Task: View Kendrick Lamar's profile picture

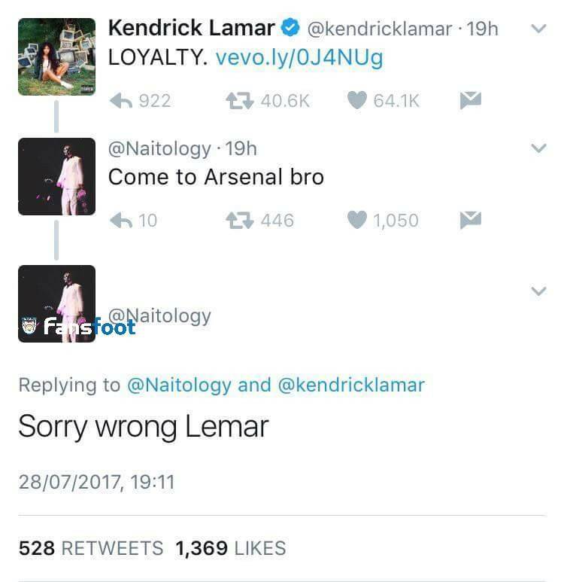Action: (x=56, y=56)
